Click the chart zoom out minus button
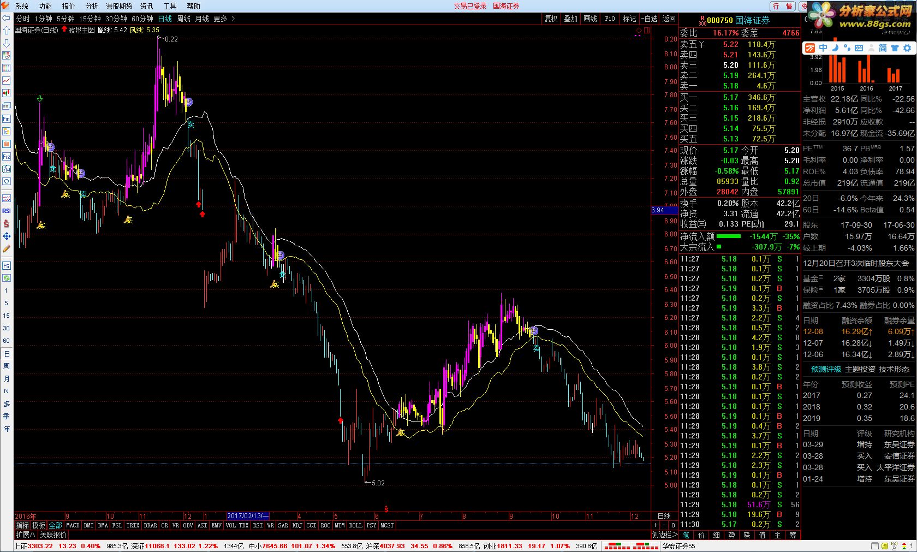The width and height of the screenshot is (917, 552). 664,525
